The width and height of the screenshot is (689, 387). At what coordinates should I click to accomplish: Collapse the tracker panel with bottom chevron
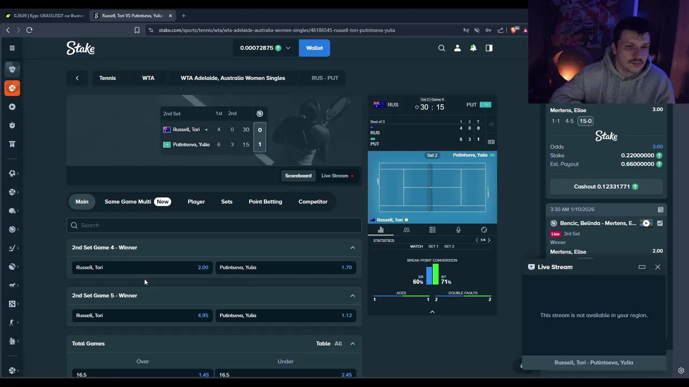coord(432,312)
